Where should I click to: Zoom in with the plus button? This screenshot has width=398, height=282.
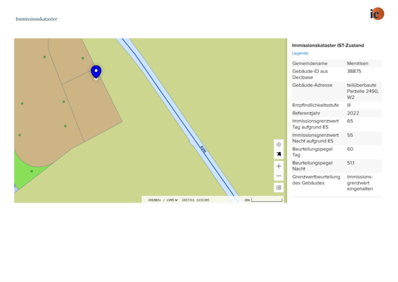278,166
